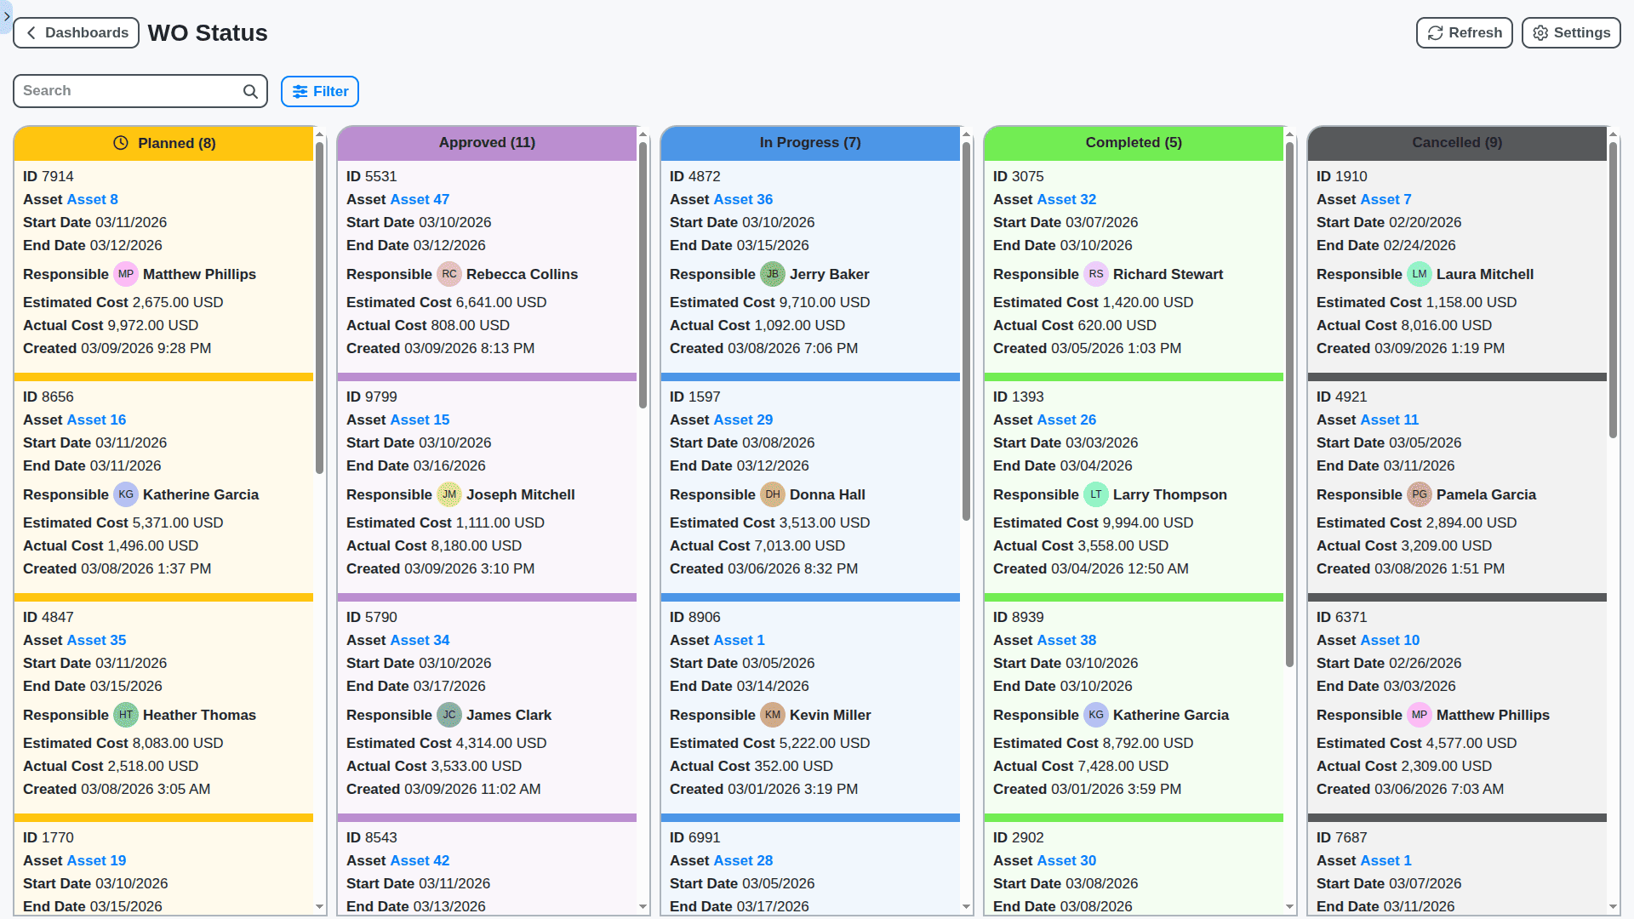The image size is (1634, 919).
Task: Click the magnifier icon in the search bar
Action: tap(249, 90)
